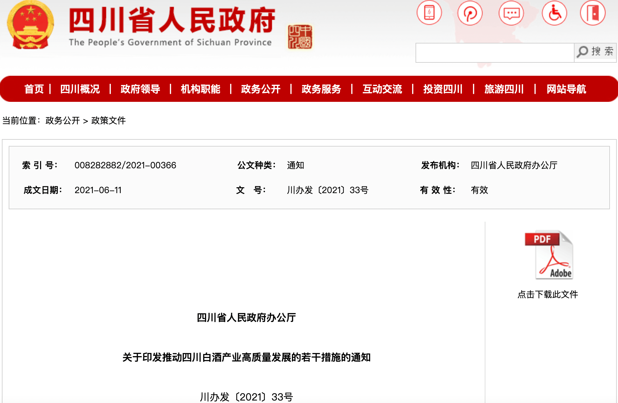The width and height of the screenshot is (618, 403).
Task: Click the 搜索 search button
Action: (x=595, y=52)
